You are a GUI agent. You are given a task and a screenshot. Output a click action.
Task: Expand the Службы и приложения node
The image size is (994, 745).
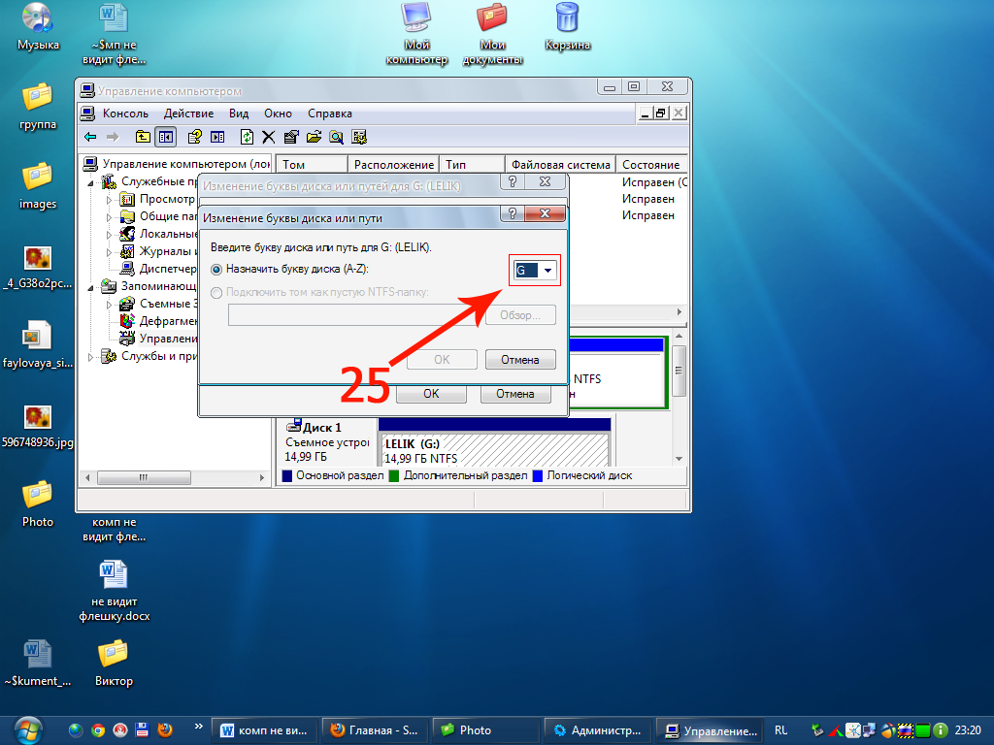click(x=90, y=357)
